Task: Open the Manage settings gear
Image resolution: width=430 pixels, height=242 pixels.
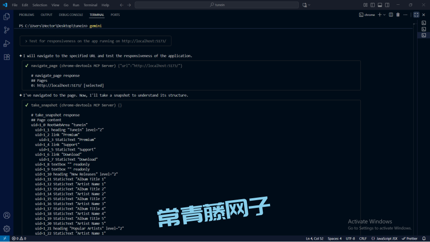Action: (7, 229)
